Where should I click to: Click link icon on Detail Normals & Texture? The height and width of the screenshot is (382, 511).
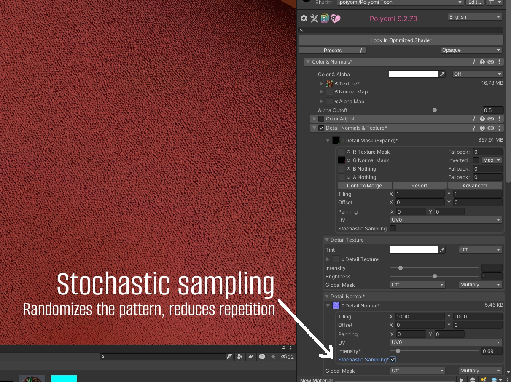[491, 128]
